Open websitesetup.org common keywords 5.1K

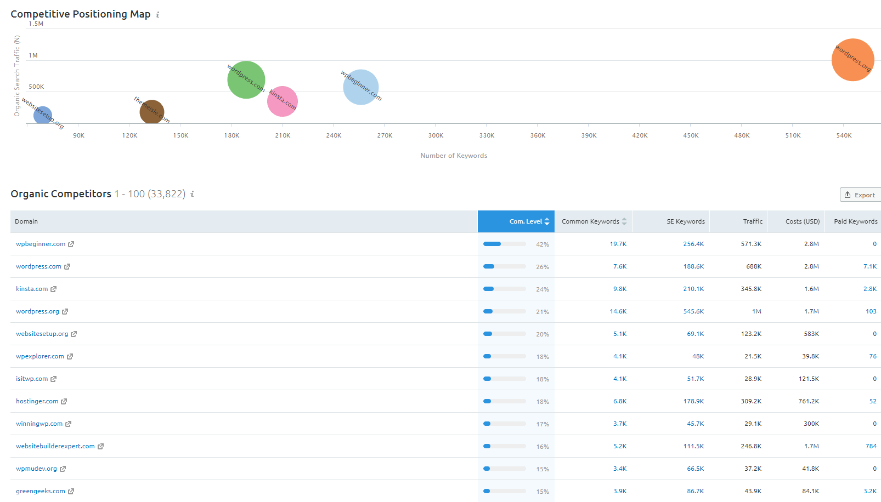pos(620,334)
